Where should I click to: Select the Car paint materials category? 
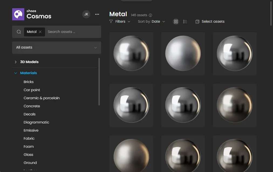[32, 90]
